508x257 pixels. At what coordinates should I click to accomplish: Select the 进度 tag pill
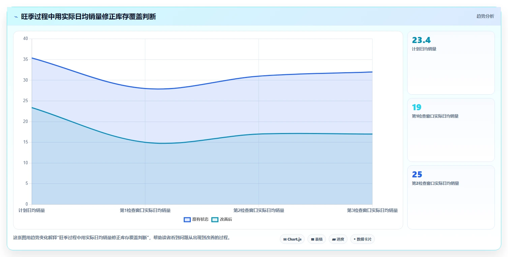(x=338, y=239)
